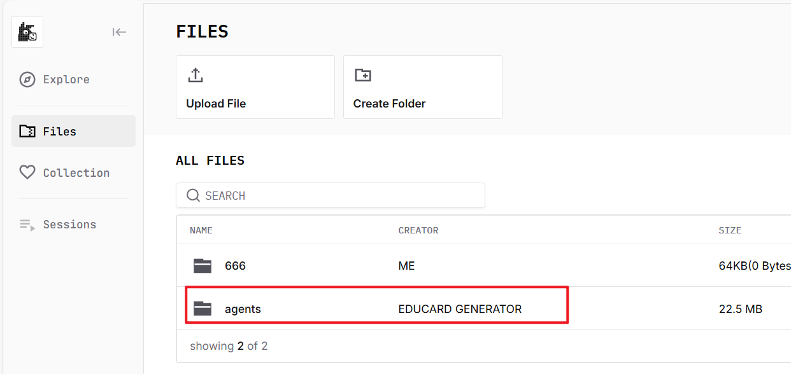
Task: Open the Sessions sidebar item
Action: click(69, 225)
